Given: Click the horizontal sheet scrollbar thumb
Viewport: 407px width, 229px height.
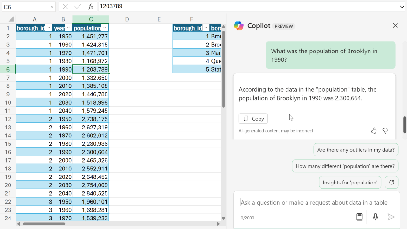Looking at the screenshot, I should (44, 224).
